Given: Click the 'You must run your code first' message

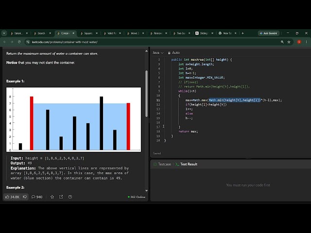Looking at the screenshot, I should pos(248,185).
